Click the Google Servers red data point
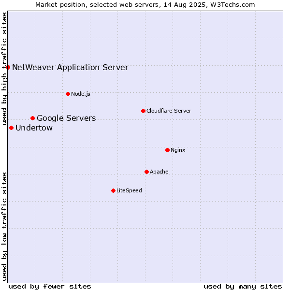 (x=33, y=118)
